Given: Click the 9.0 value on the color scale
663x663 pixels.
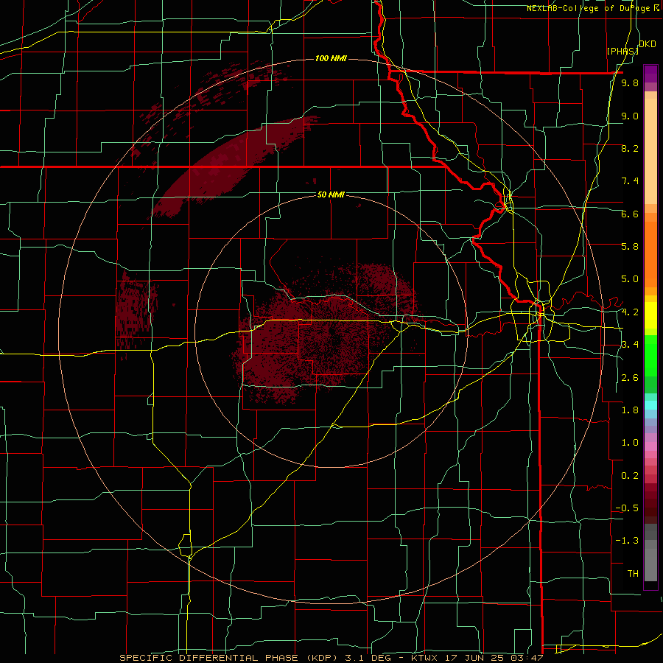Looking at the screenshot, I should 630,116.
